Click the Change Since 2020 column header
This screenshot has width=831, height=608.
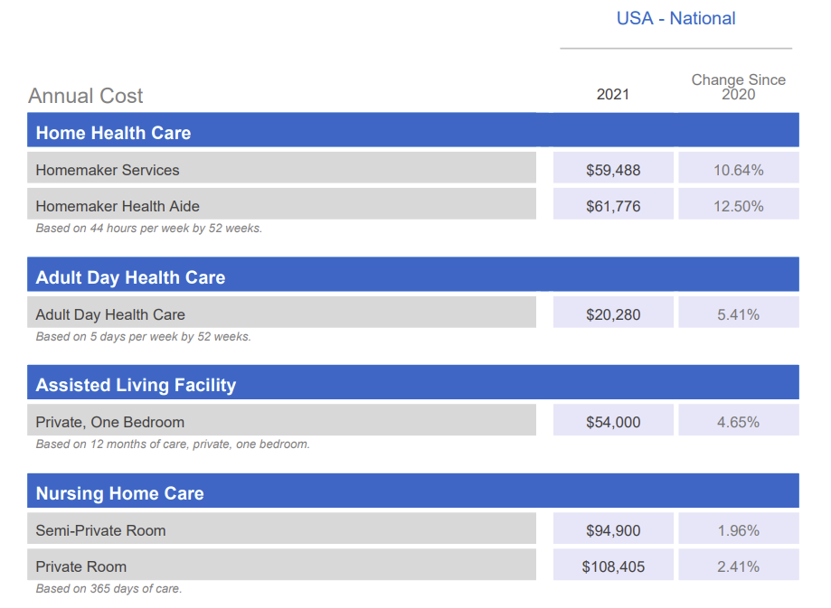click(x=738, y=87)
